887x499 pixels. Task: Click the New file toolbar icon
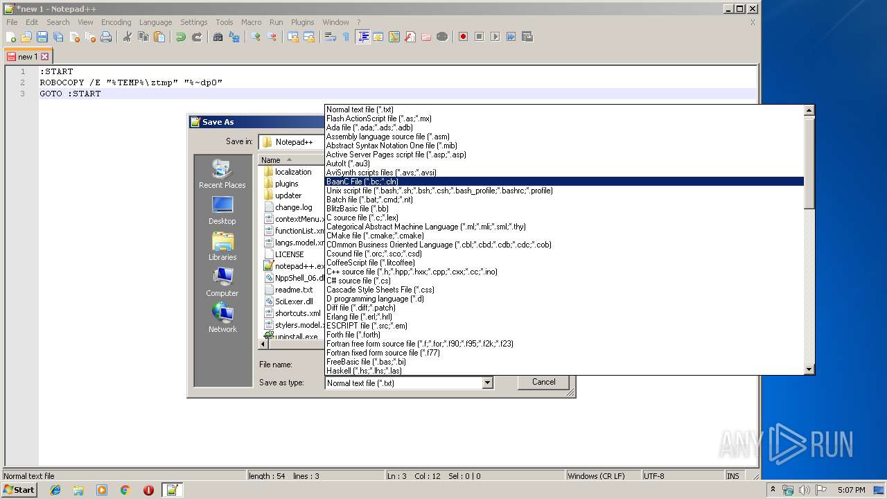11,37
